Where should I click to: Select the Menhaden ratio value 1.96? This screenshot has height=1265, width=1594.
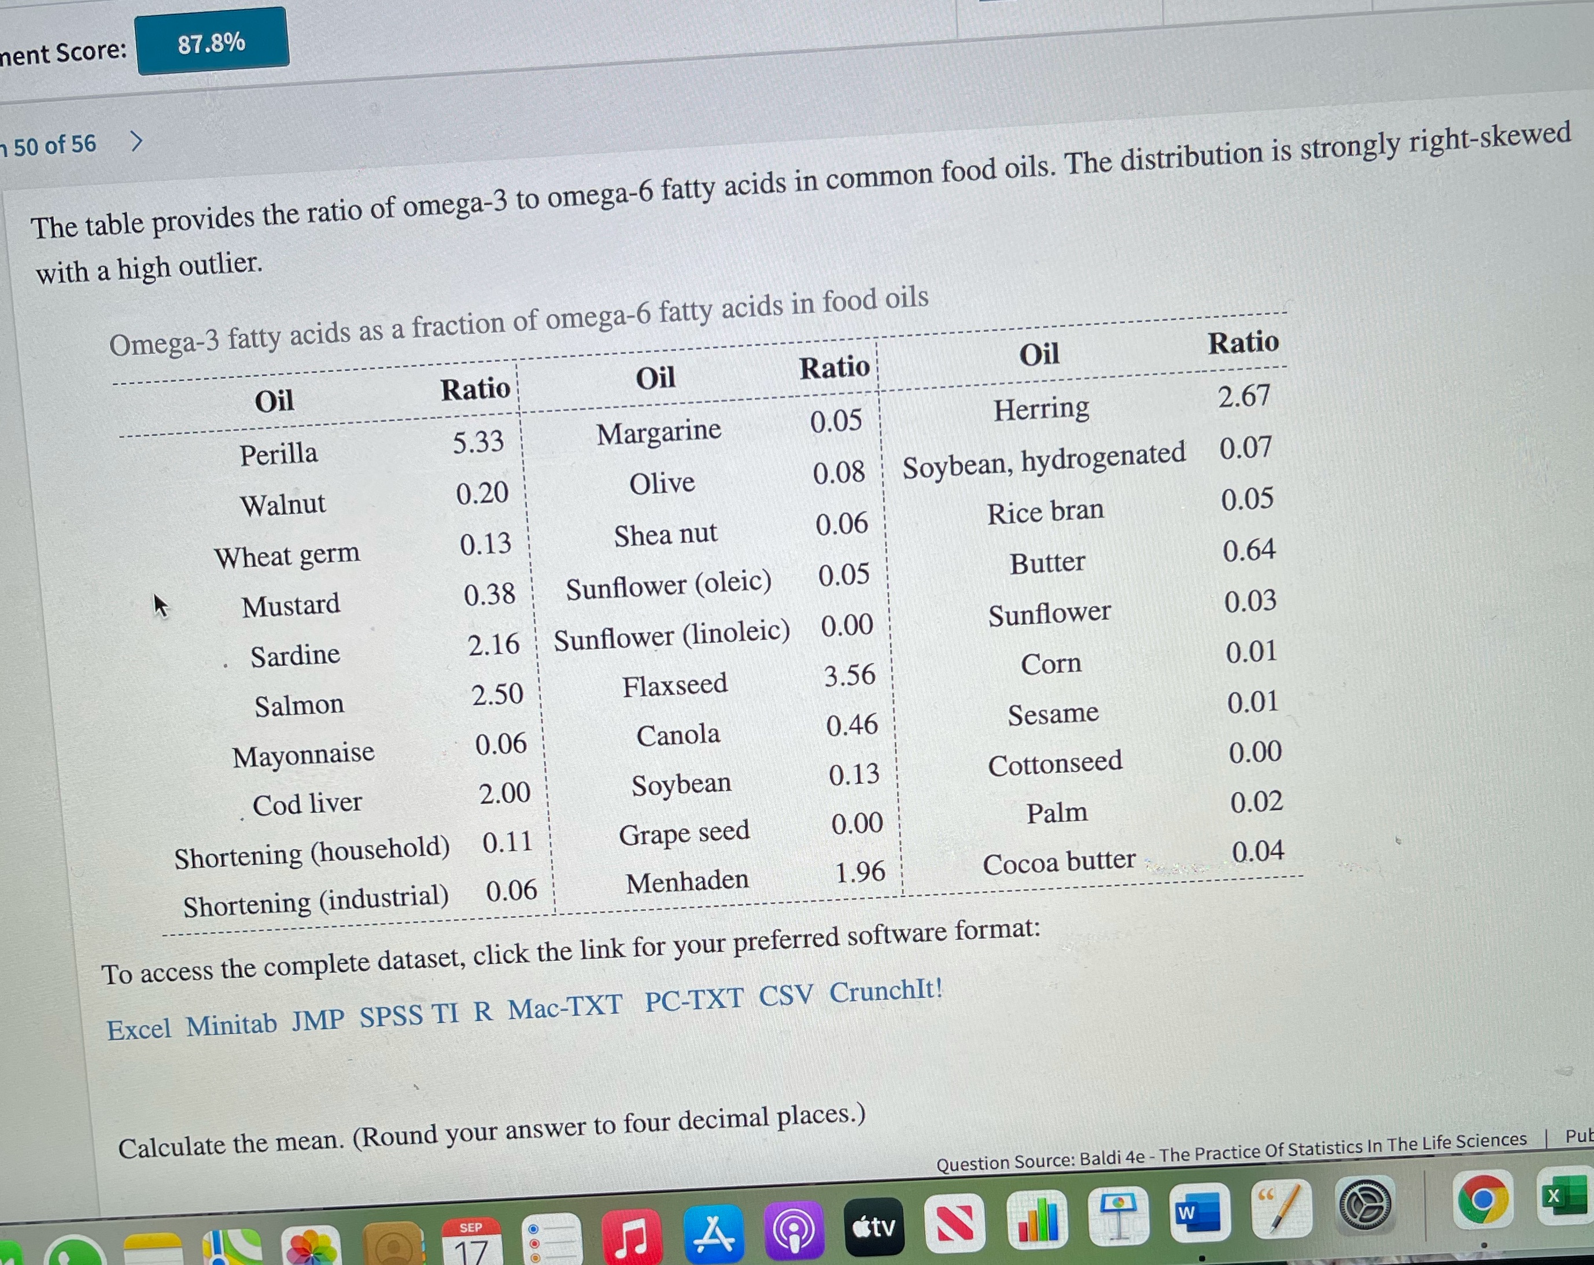tap(860, 873)
